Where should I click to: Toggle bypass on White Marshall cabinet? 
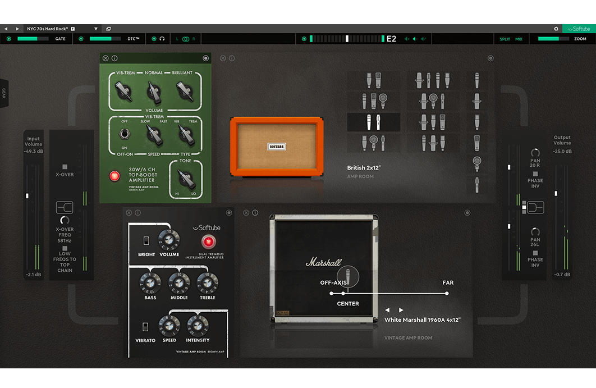coord(467,213)
